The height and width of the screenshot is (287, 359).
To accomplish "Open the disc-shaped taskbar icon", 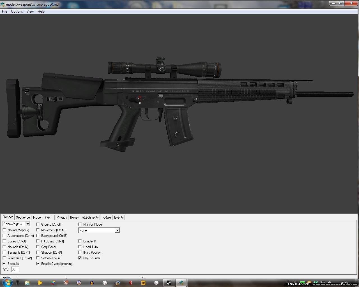I will coord(79,283).
